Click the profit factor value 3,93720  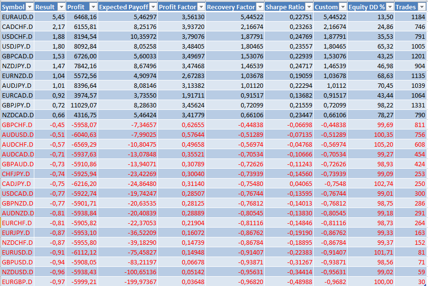pos(193,27)
